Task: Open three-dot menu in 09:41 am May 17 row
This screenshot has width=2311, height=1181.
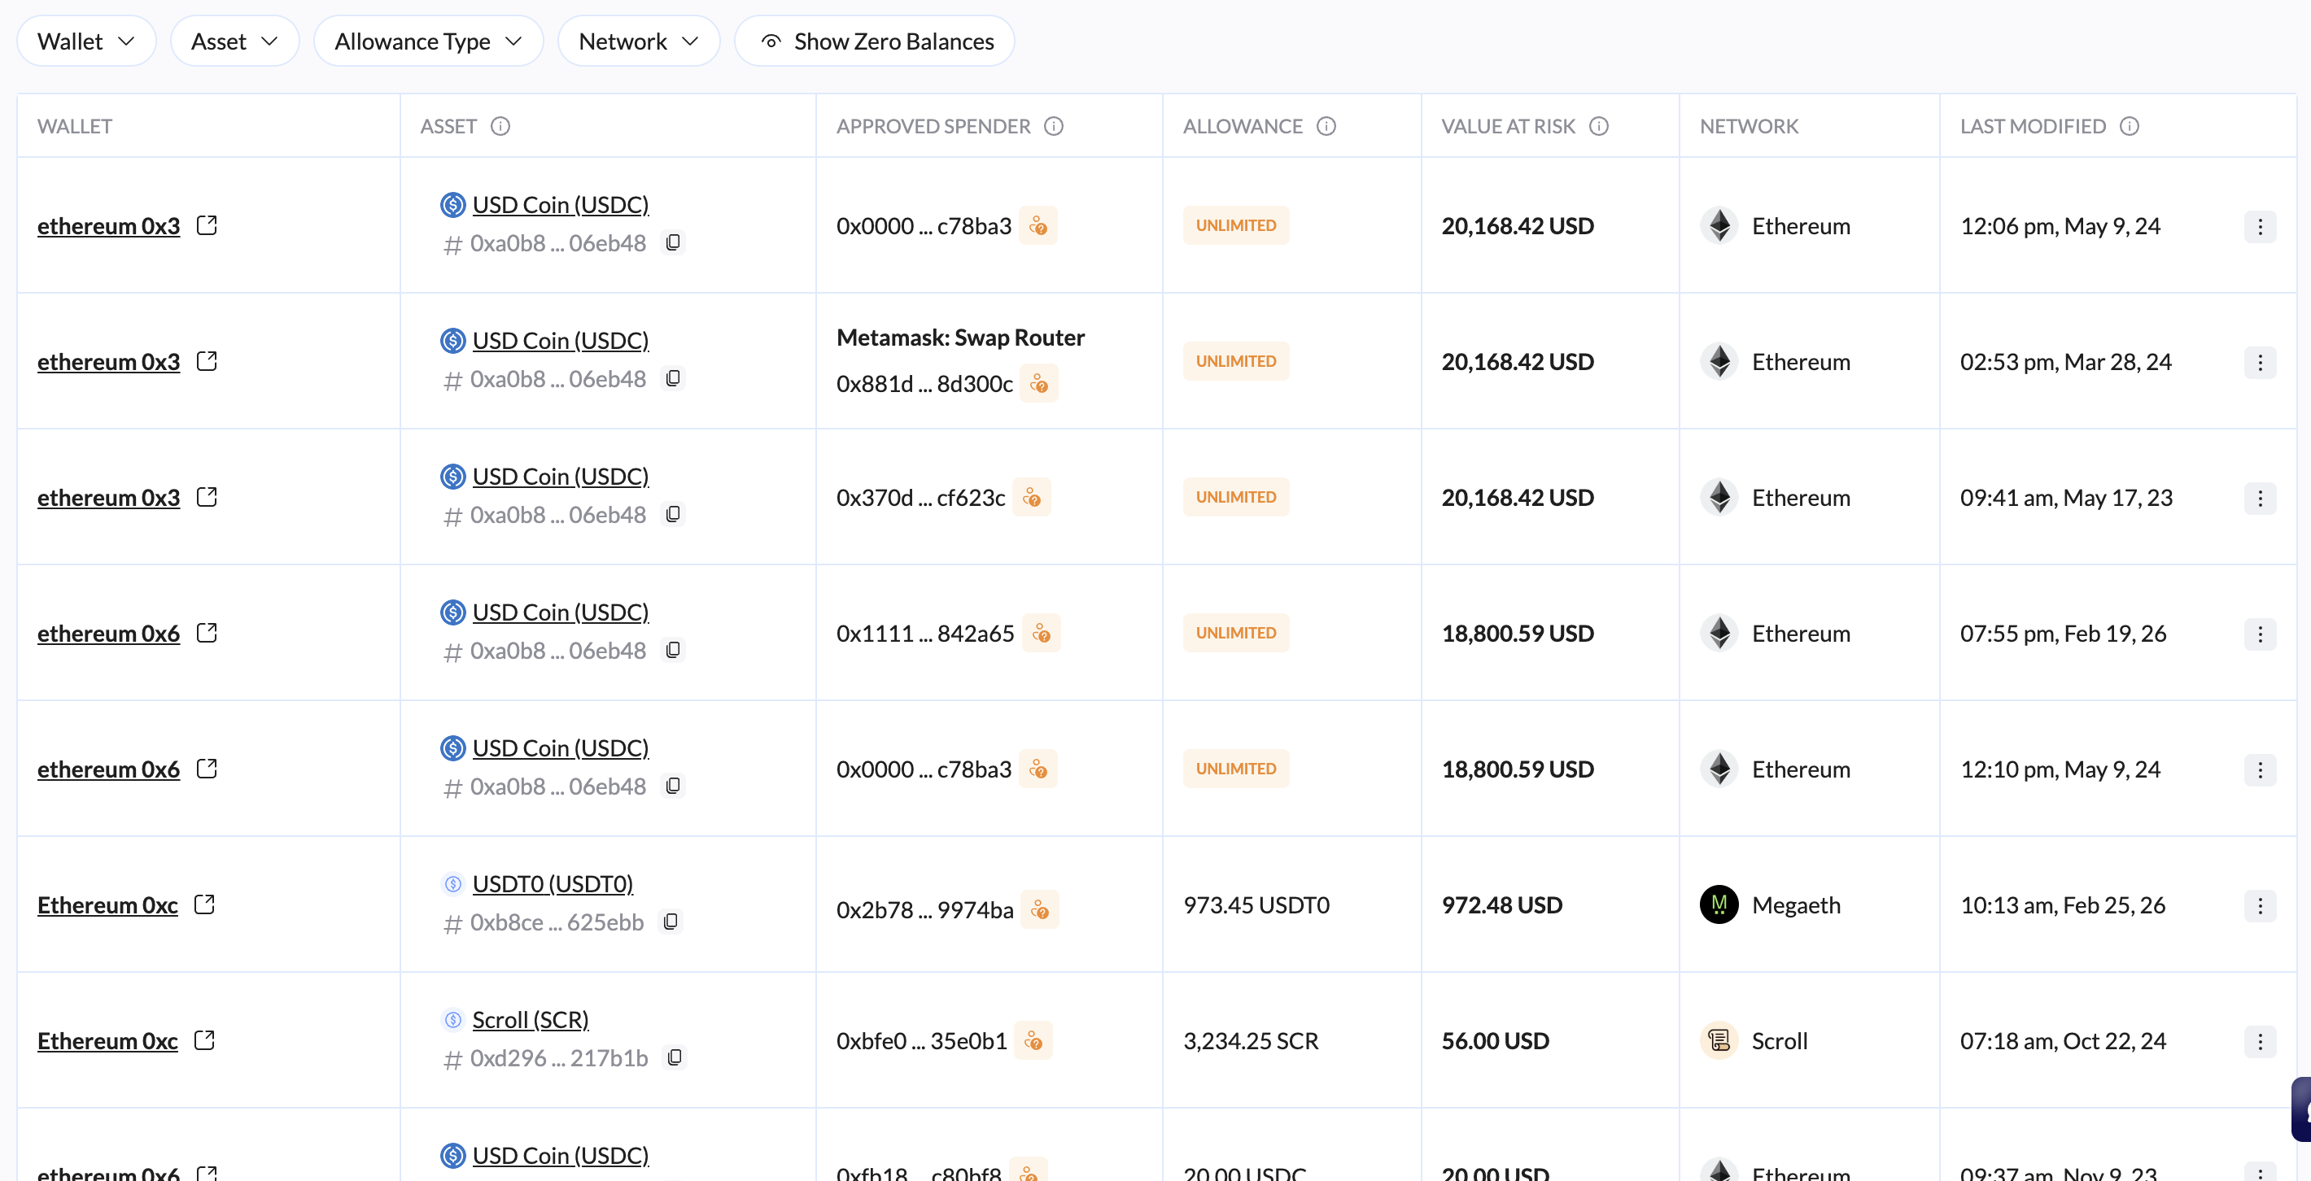Action: pos(2260,499)
